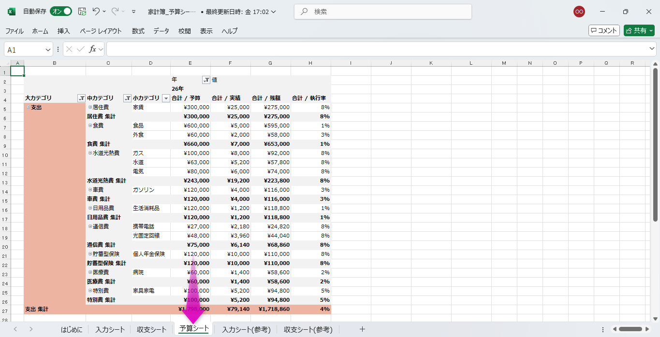Expand the formula bar chevron
Viewport: 660px width, 337px height.
coord(652,49)
